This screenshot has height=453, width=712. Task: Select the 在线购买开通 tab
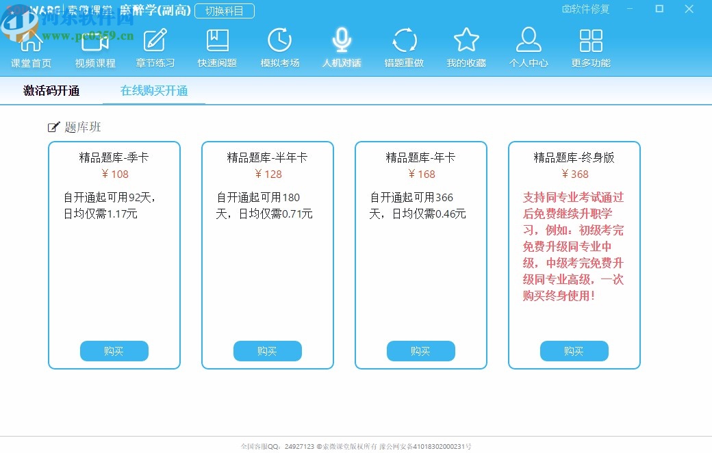click(153, 90)
